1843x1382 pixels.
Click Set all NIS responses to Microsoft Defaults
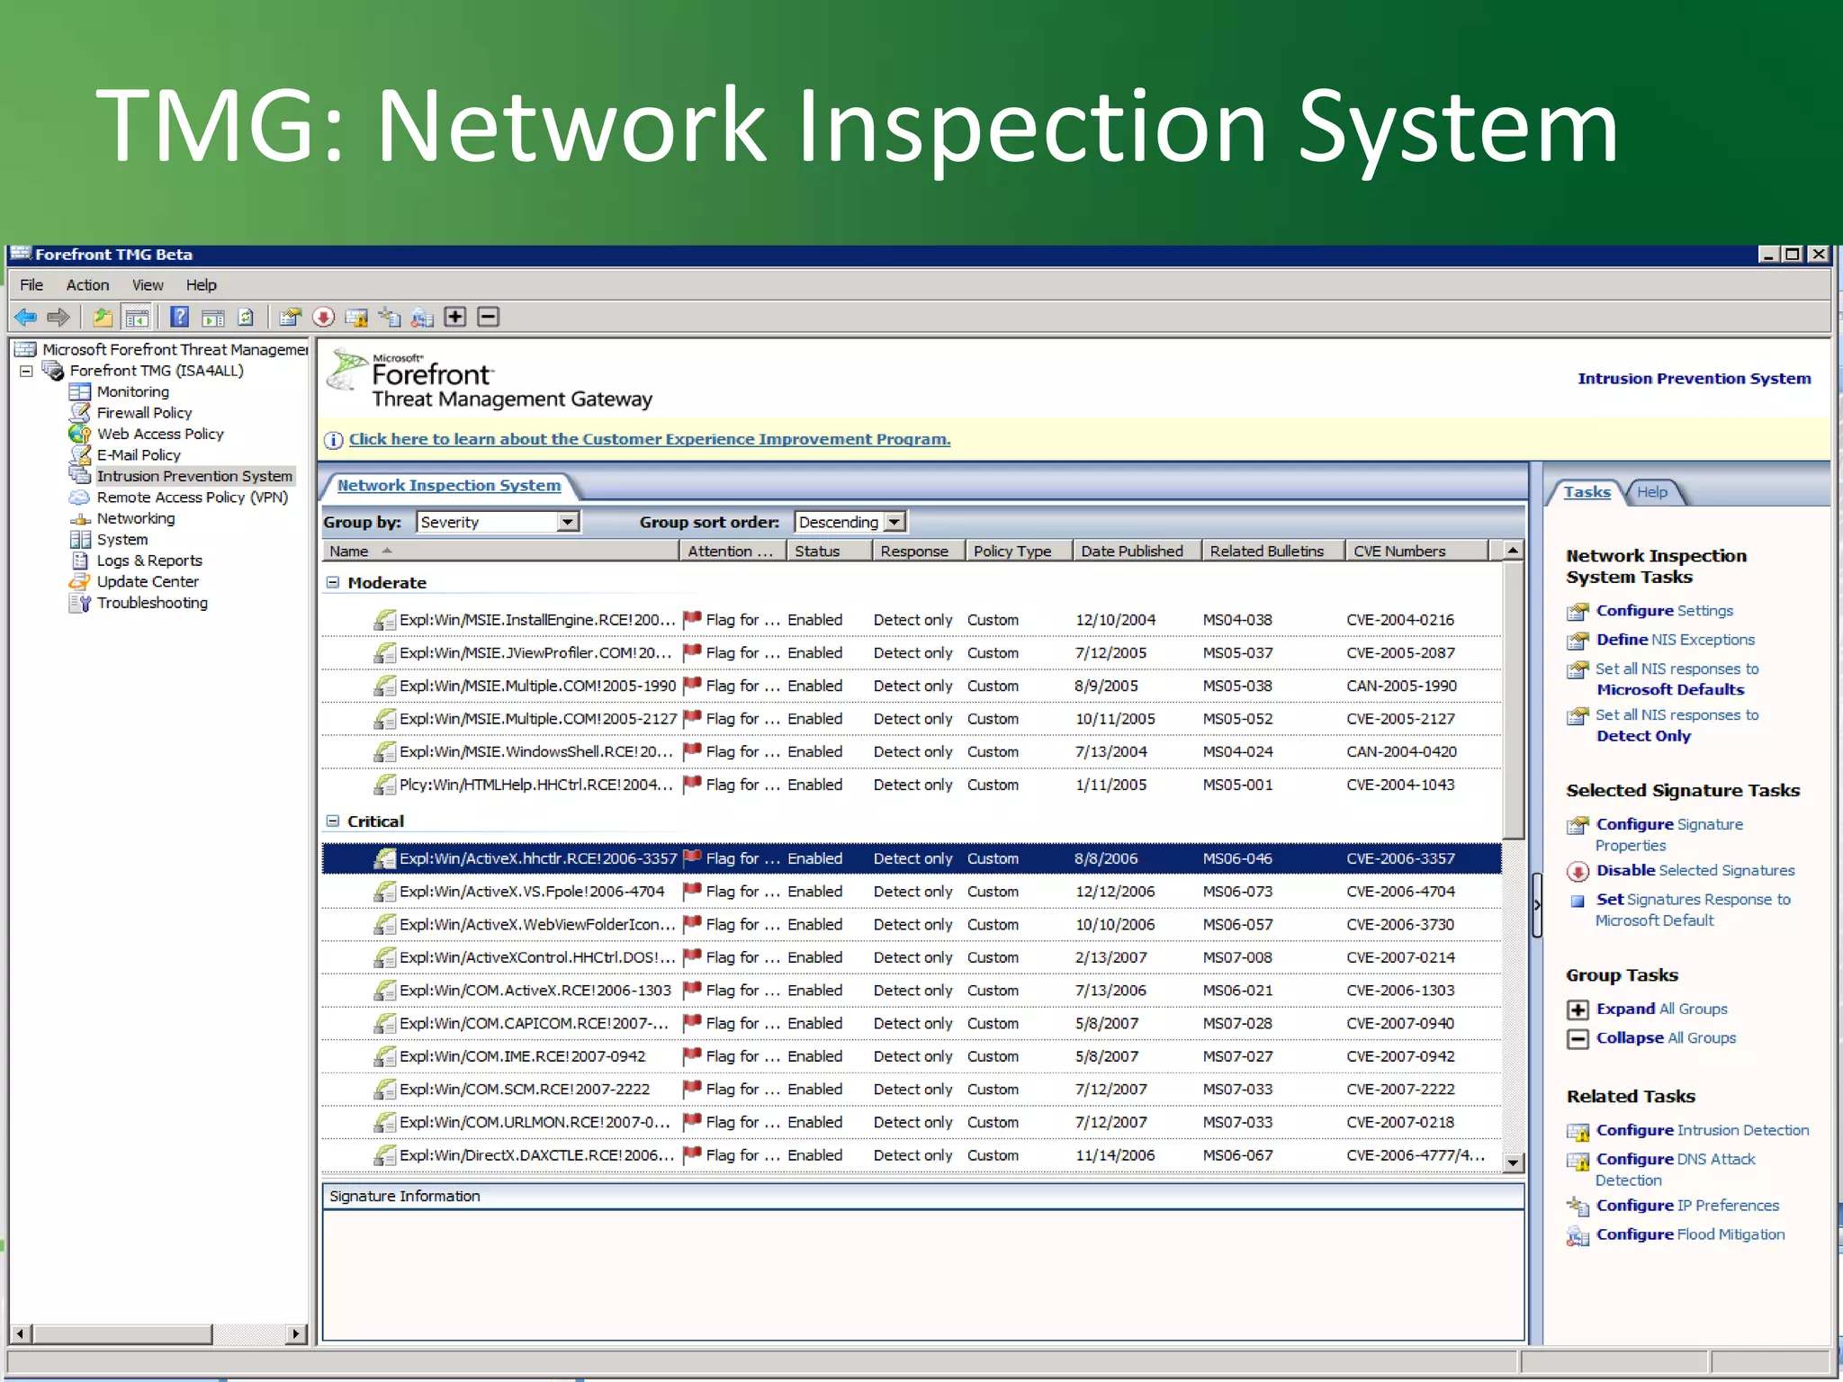point(1677,679)
